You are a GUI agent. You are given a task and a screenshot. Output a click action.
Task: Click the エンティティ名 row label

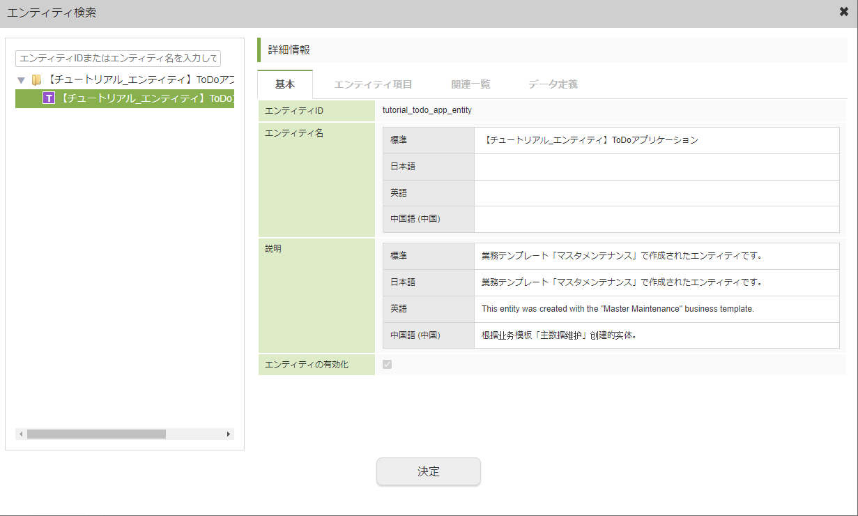[x=294, y=133]
